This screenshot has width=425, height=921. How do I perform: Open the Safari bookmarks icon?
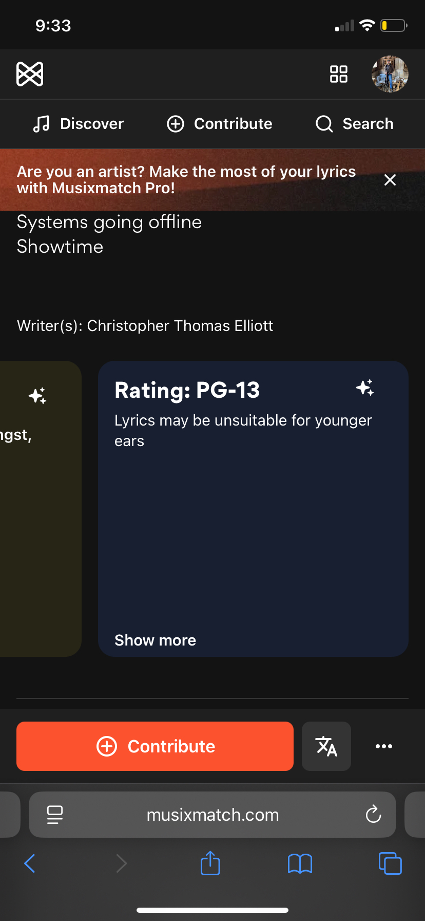point(300,863)
